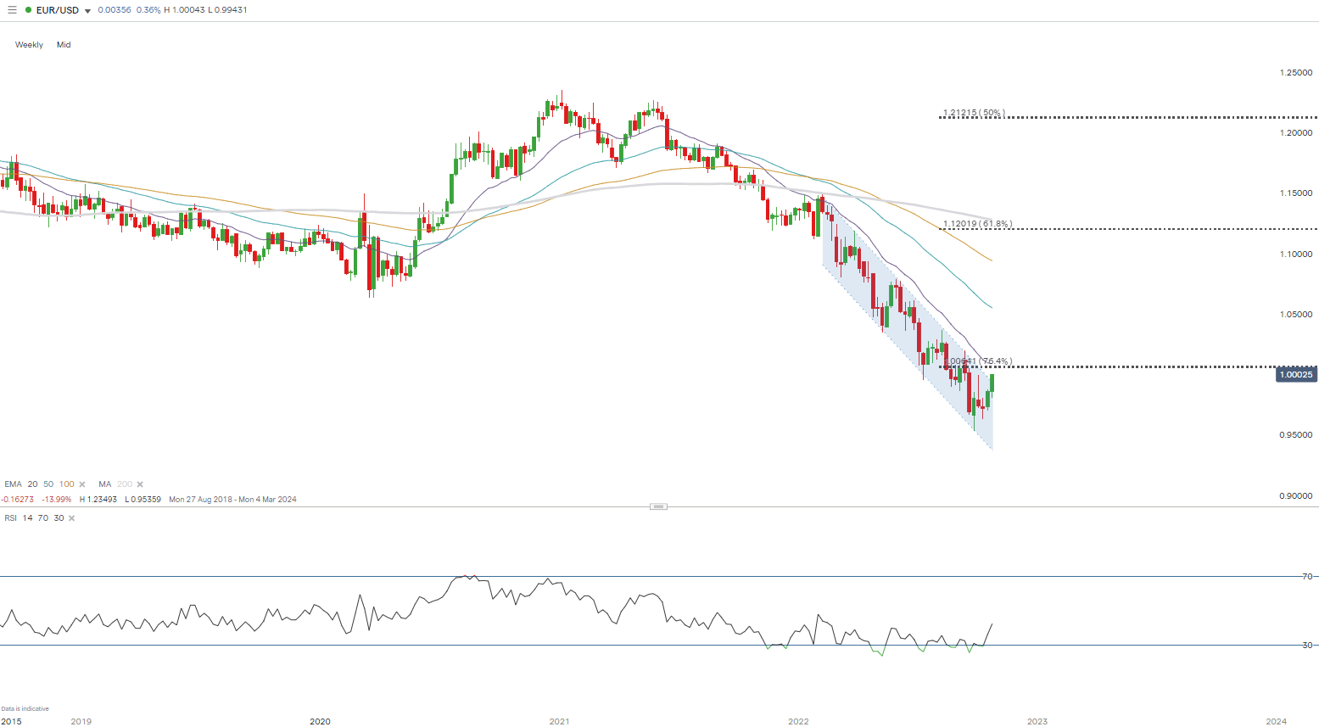Click the 'Data is indicative' notice

point(25,709)
